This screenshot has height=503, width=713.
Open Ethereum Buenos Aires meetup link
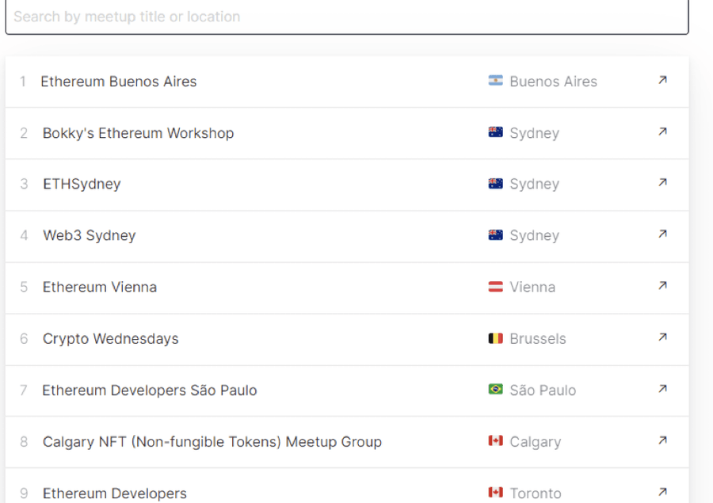click(x=119, y=82)
